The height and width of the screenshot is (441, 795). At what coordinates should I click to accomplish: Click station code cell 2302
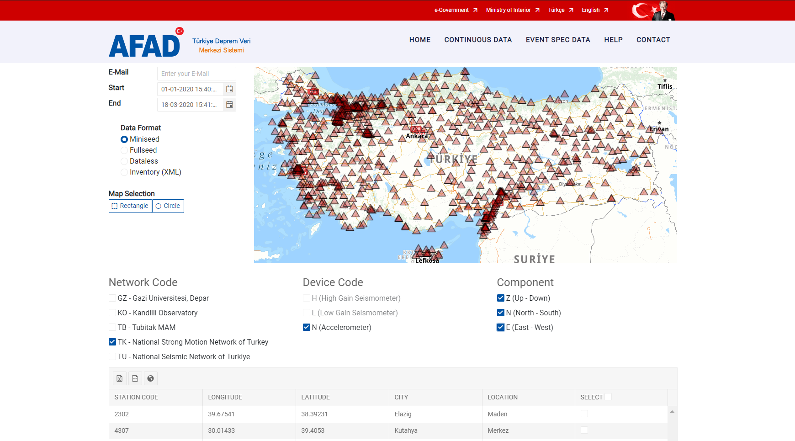156,414
